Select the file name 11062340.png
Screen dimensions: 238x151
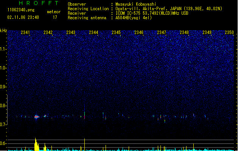[21, 10]
